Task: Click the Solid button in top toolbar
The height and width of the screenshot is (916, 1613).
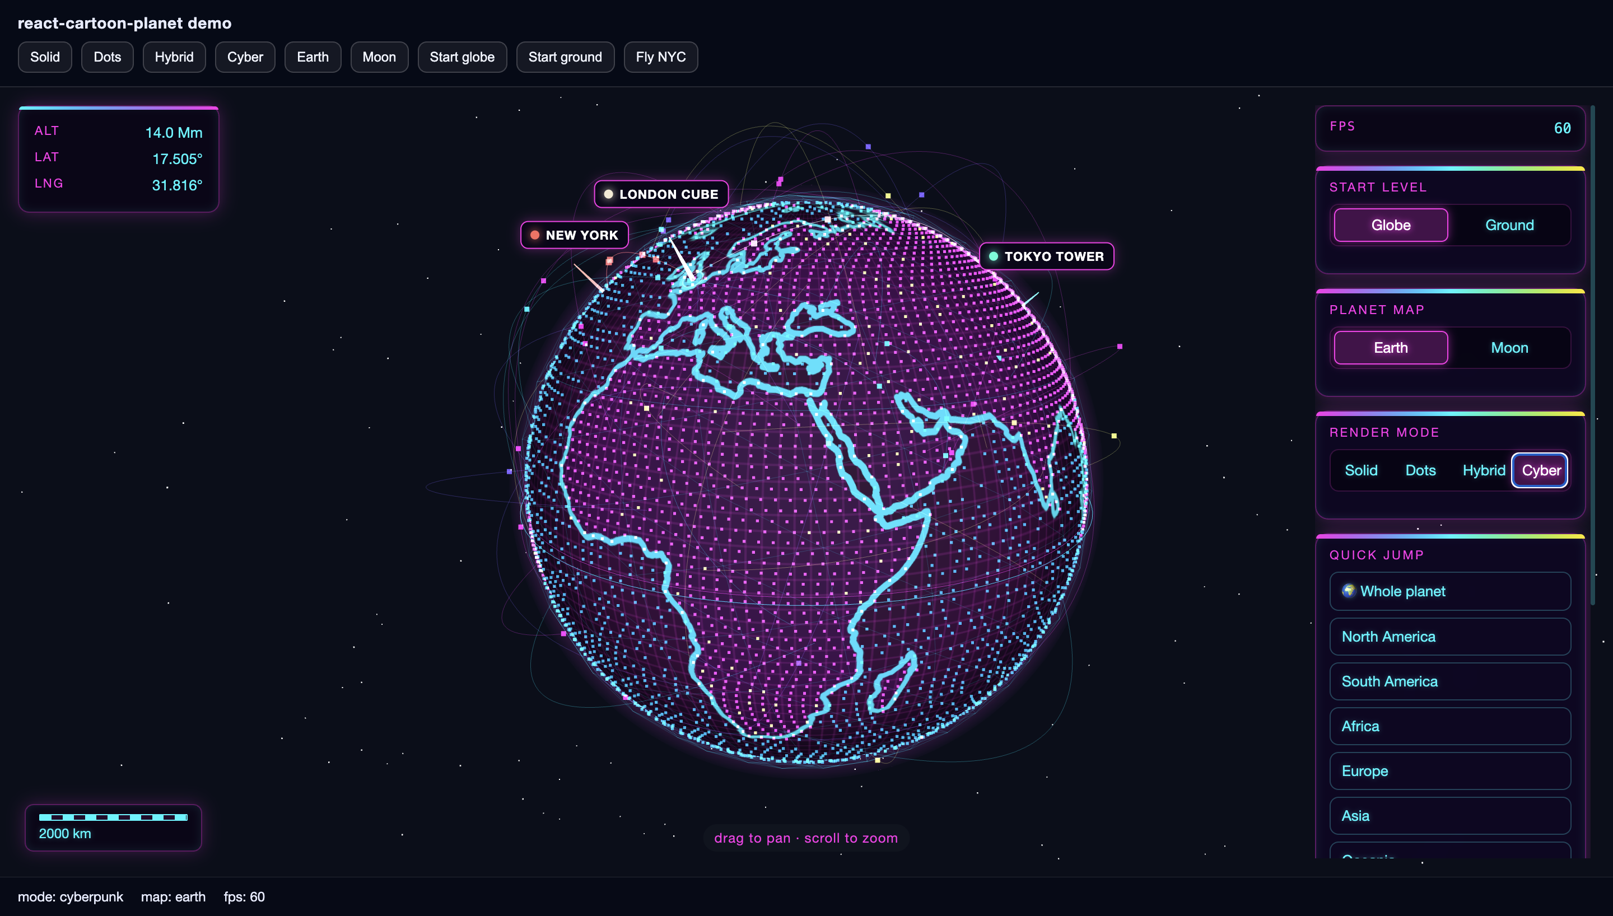Action: point(45,57)
